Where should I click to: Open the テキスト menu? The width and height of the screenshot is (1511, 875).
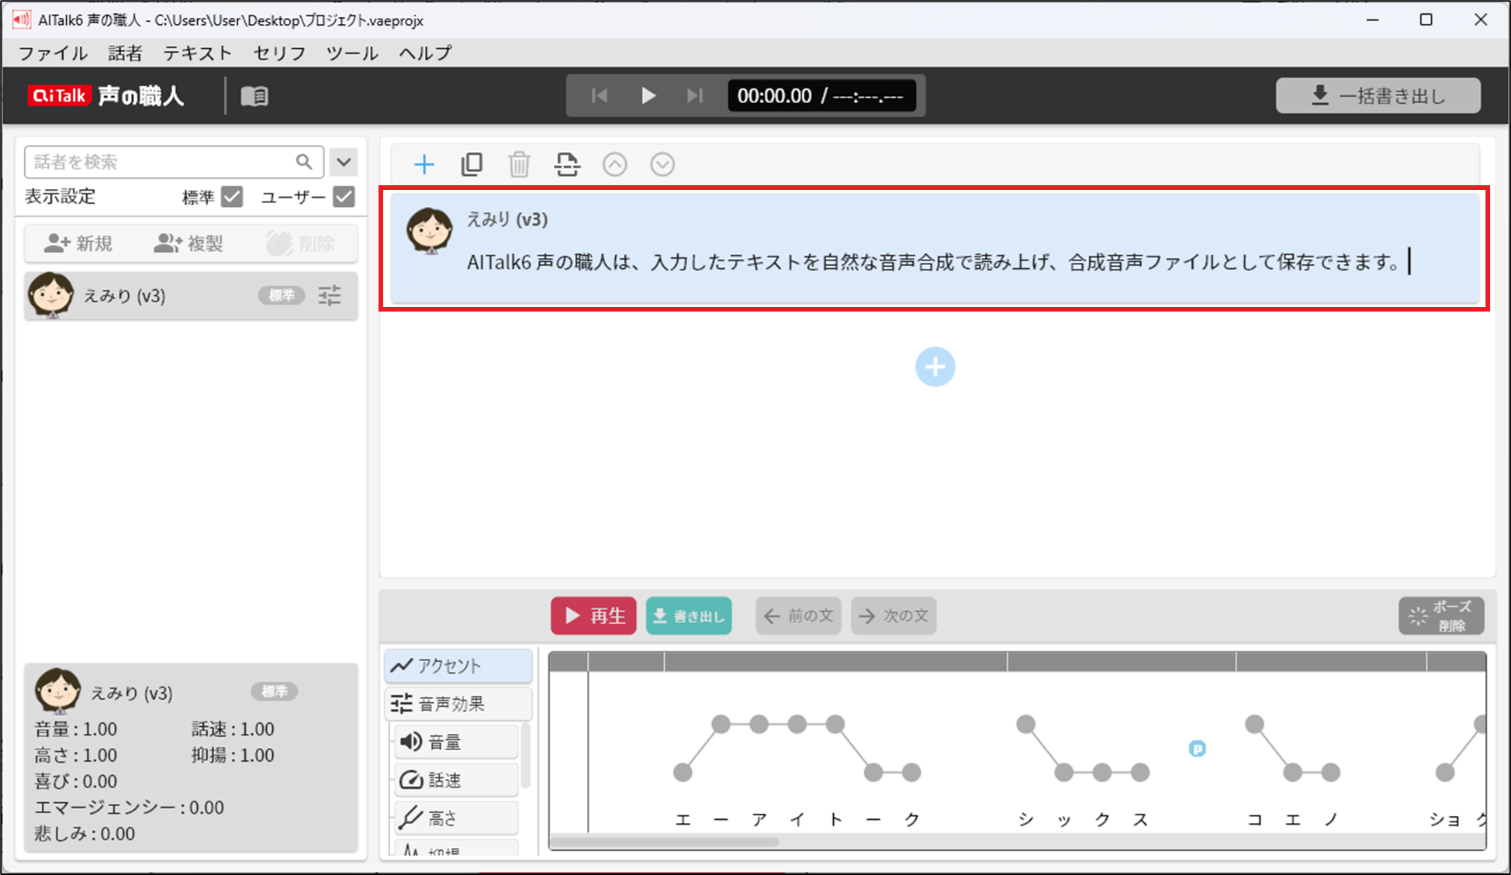pos(198,53)
